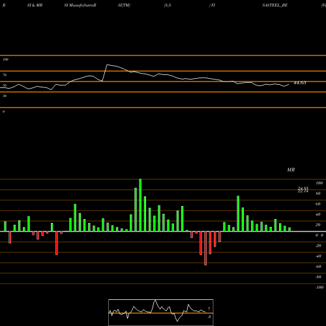Open the mini overview chart thumbnail

click(x=161, y=312)
